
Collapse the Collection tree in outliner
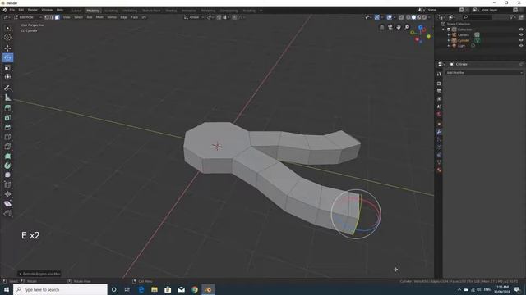pyautogui.click(x=444, y=29)
